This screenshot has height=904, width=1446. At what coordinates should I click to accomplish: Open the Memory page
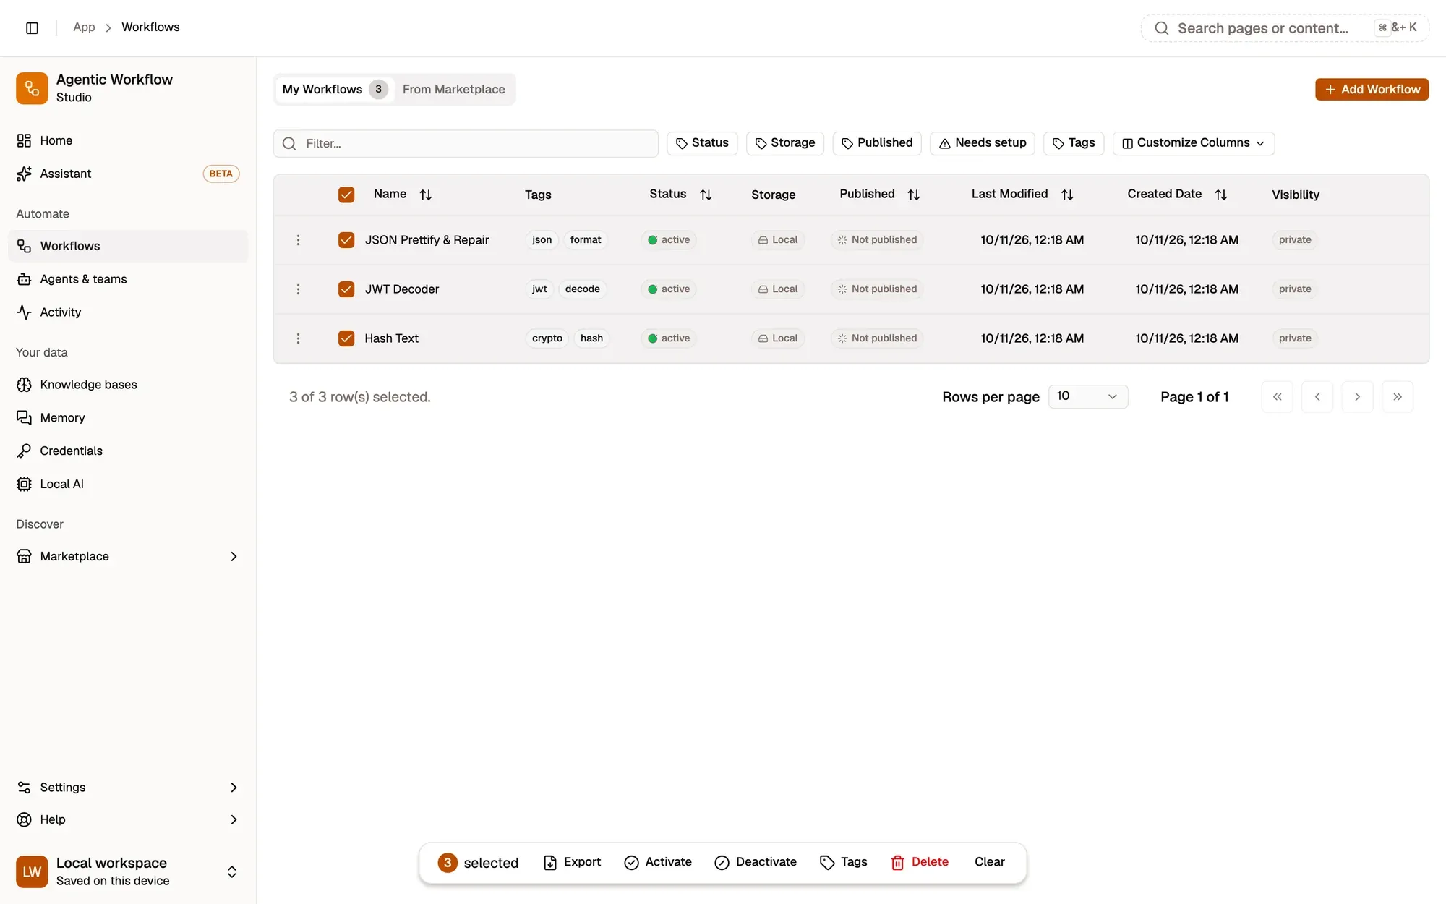pos(128,418)
